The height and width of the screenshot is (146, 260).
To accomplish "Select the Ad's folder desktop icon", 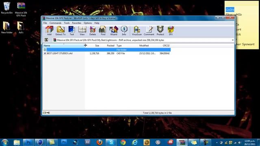I will [x=21, y=28].
